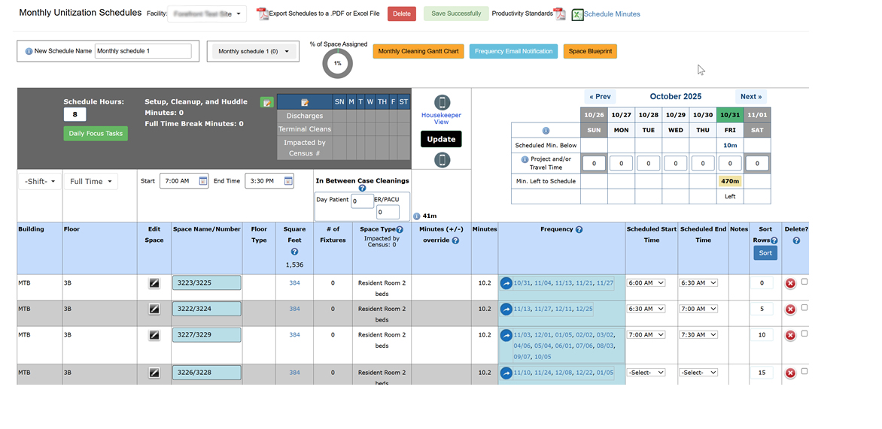Click the green edit icon beside Setup, Cleanup, and Huddle
882x429 pixels.
coord(266,102)
